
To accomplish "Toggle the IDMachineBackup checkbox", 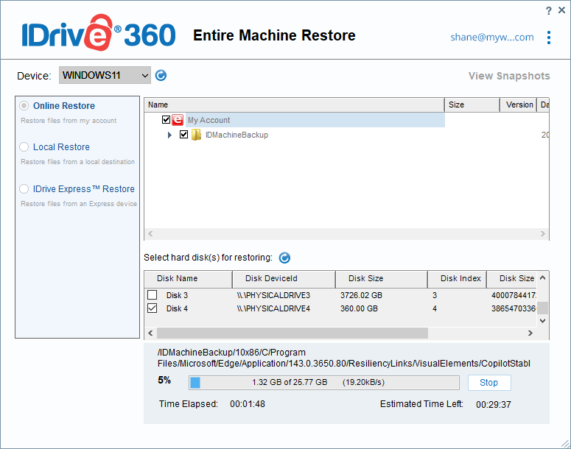I will 184,135.
